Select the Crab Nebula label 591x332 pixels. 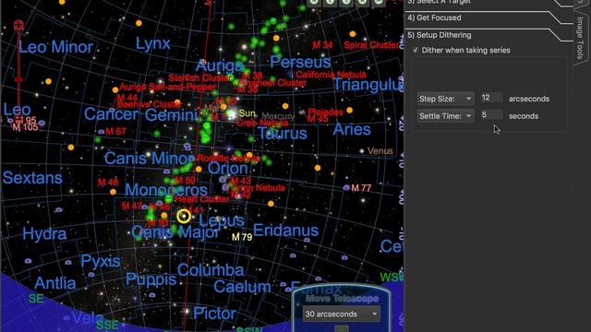[262, 123]
